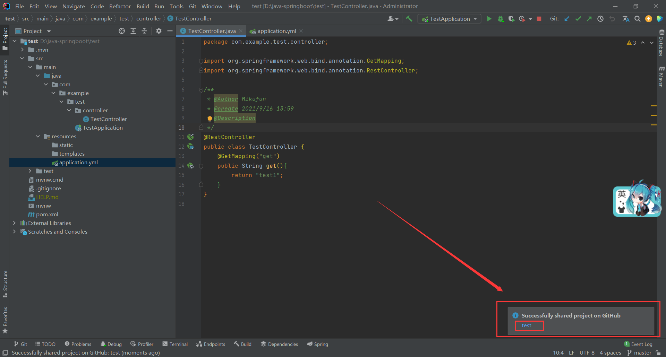Select .gitignore in the project tree
This screenshot has width=666, height=357.
[x=49, y=189]
